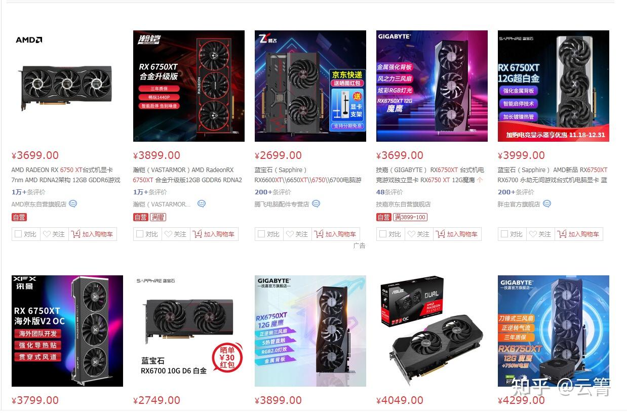This screenshot has width=627, height=413.
Task: Add Sapphire ¥3999 card to cart
Action: (579, 234)
